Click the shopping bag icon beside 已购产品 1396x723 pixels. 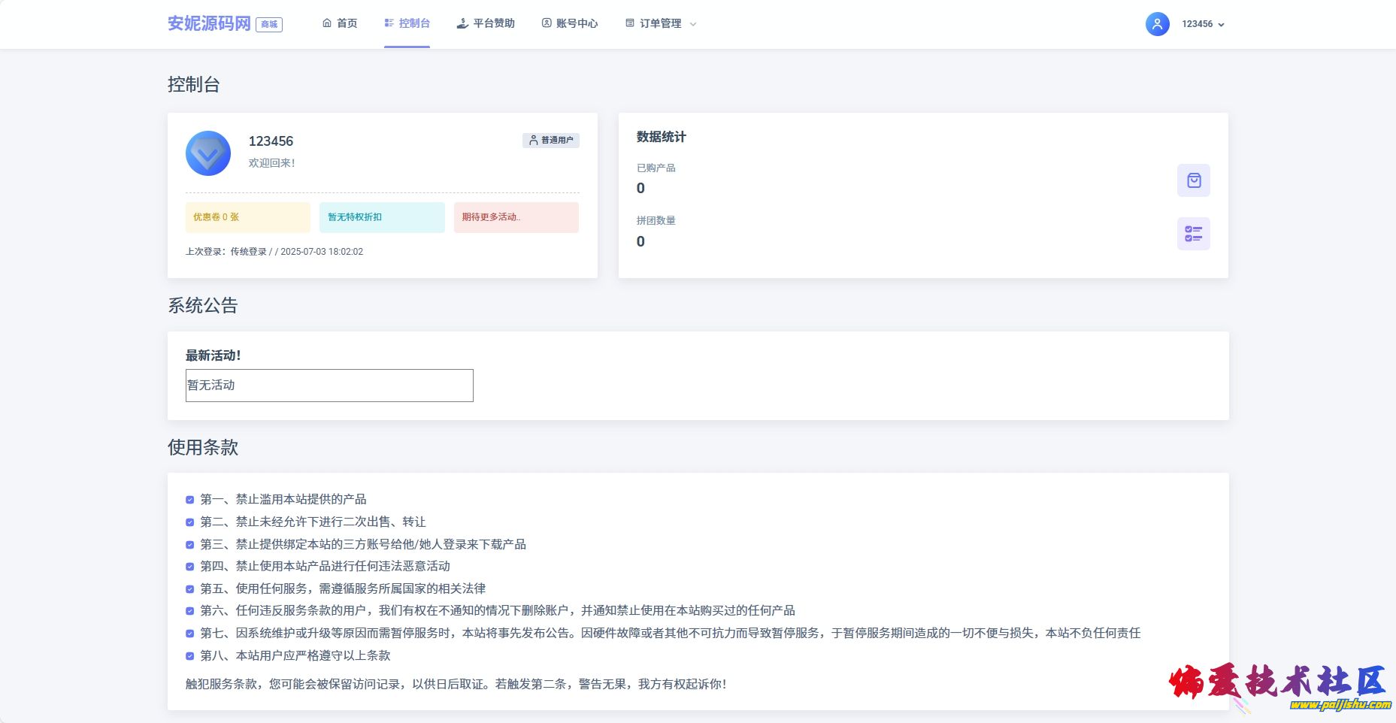pos(1193,180)
